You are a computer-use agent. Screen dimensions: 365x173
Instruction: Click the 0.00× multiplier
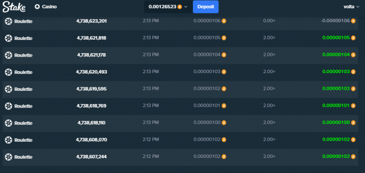pos(269,21)
